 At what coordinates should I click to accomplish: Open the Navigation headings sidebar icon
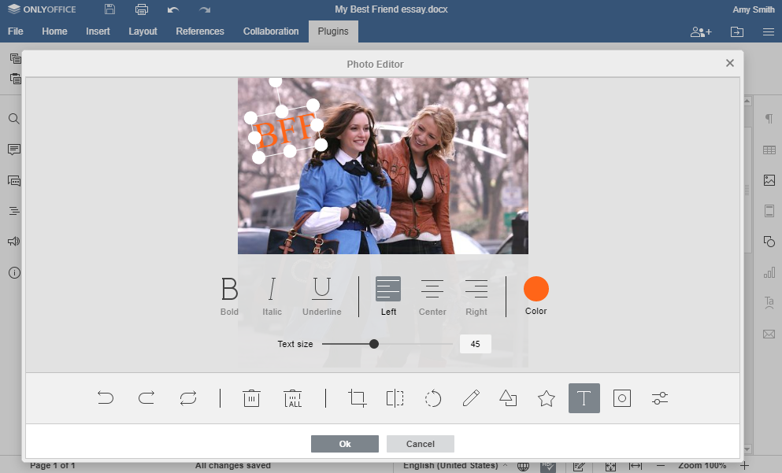[x=14, y=211]
